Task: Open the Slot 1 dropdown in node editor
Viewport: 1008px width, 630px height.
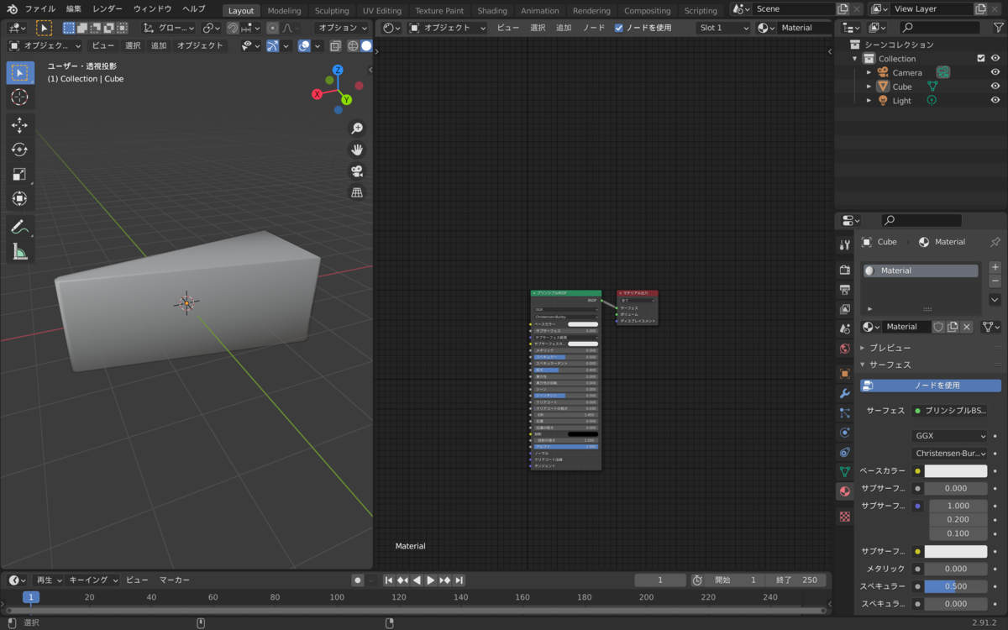Action: (723, 28)
